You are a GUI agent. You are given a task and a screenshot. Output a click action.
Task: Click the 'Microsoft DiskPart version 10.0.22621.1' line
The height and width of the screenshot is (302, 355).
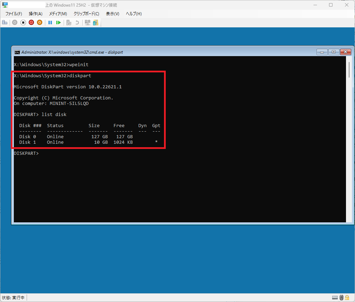68,87
